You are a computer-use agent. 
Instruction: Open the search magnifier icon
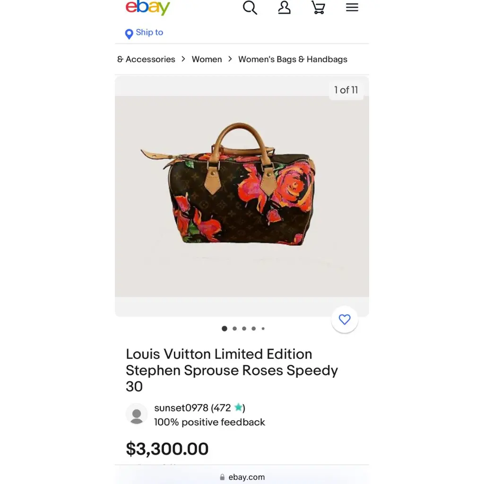click(250, 8)
